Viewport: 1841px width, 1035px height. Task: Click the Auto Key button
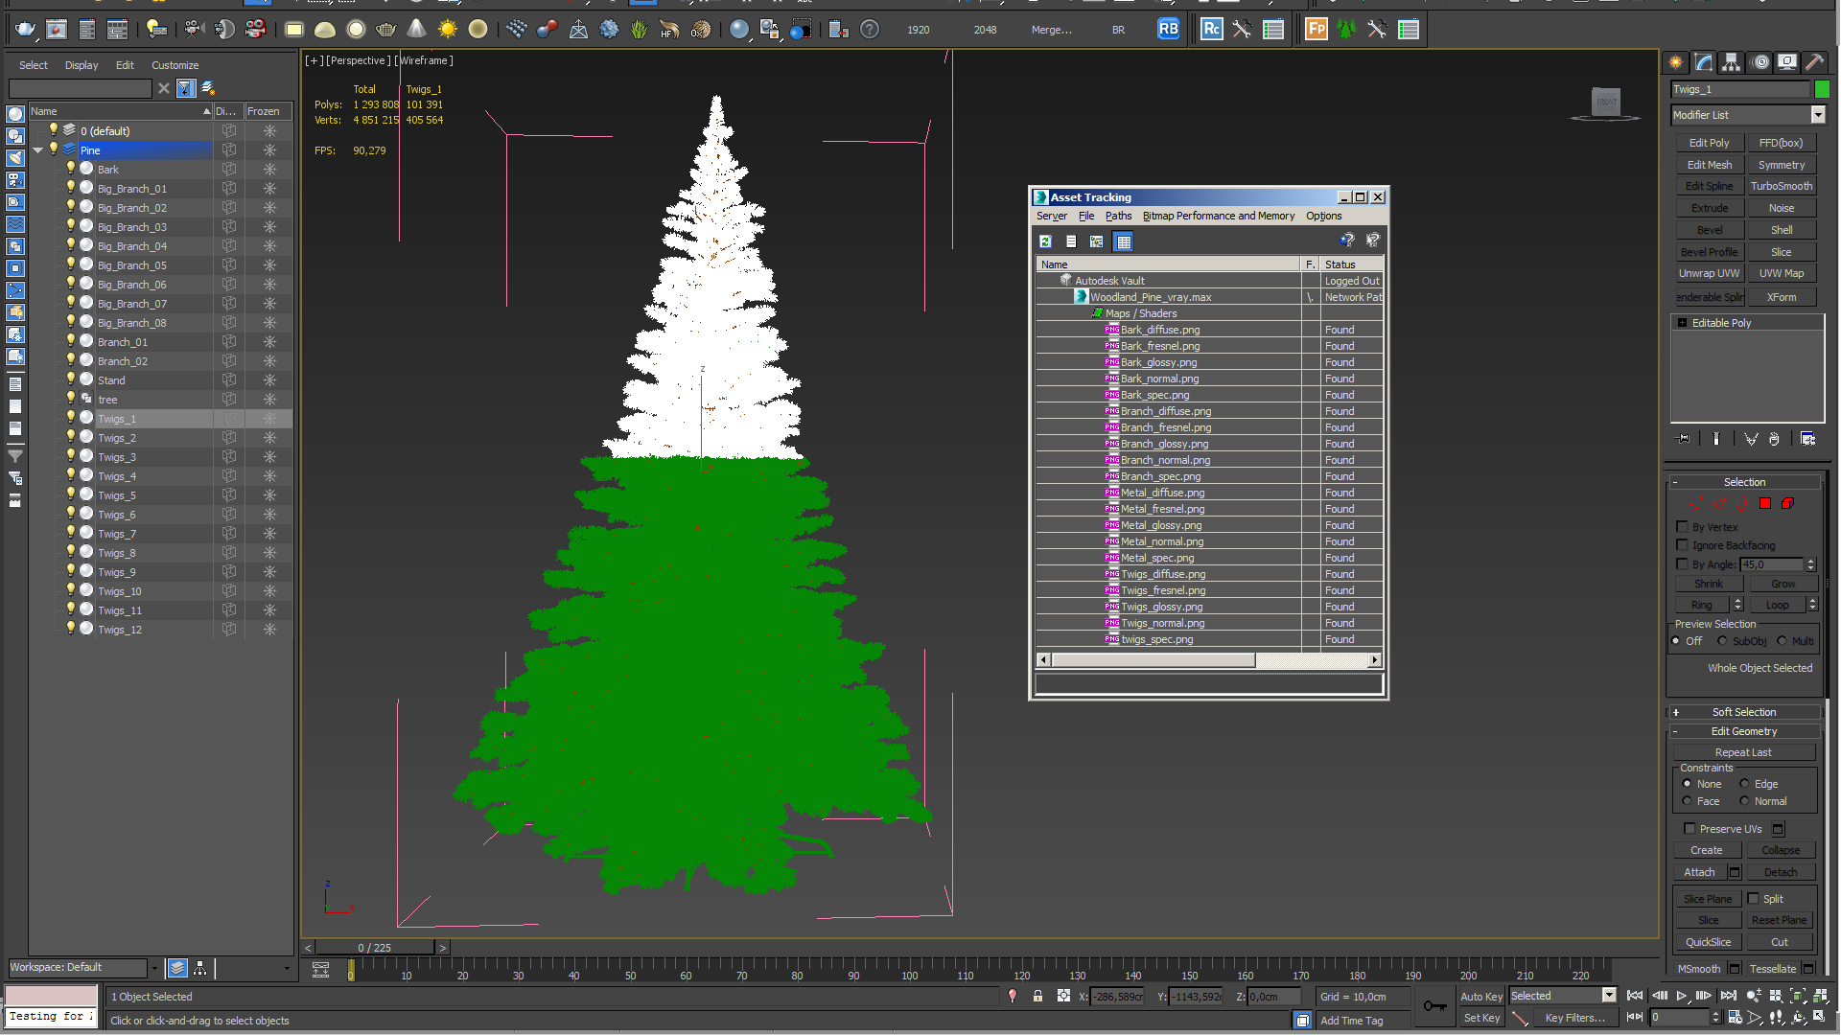(x=1481, y=997)
